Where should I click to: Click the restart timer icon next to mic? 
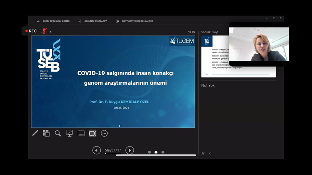click(x=51, y=32)
